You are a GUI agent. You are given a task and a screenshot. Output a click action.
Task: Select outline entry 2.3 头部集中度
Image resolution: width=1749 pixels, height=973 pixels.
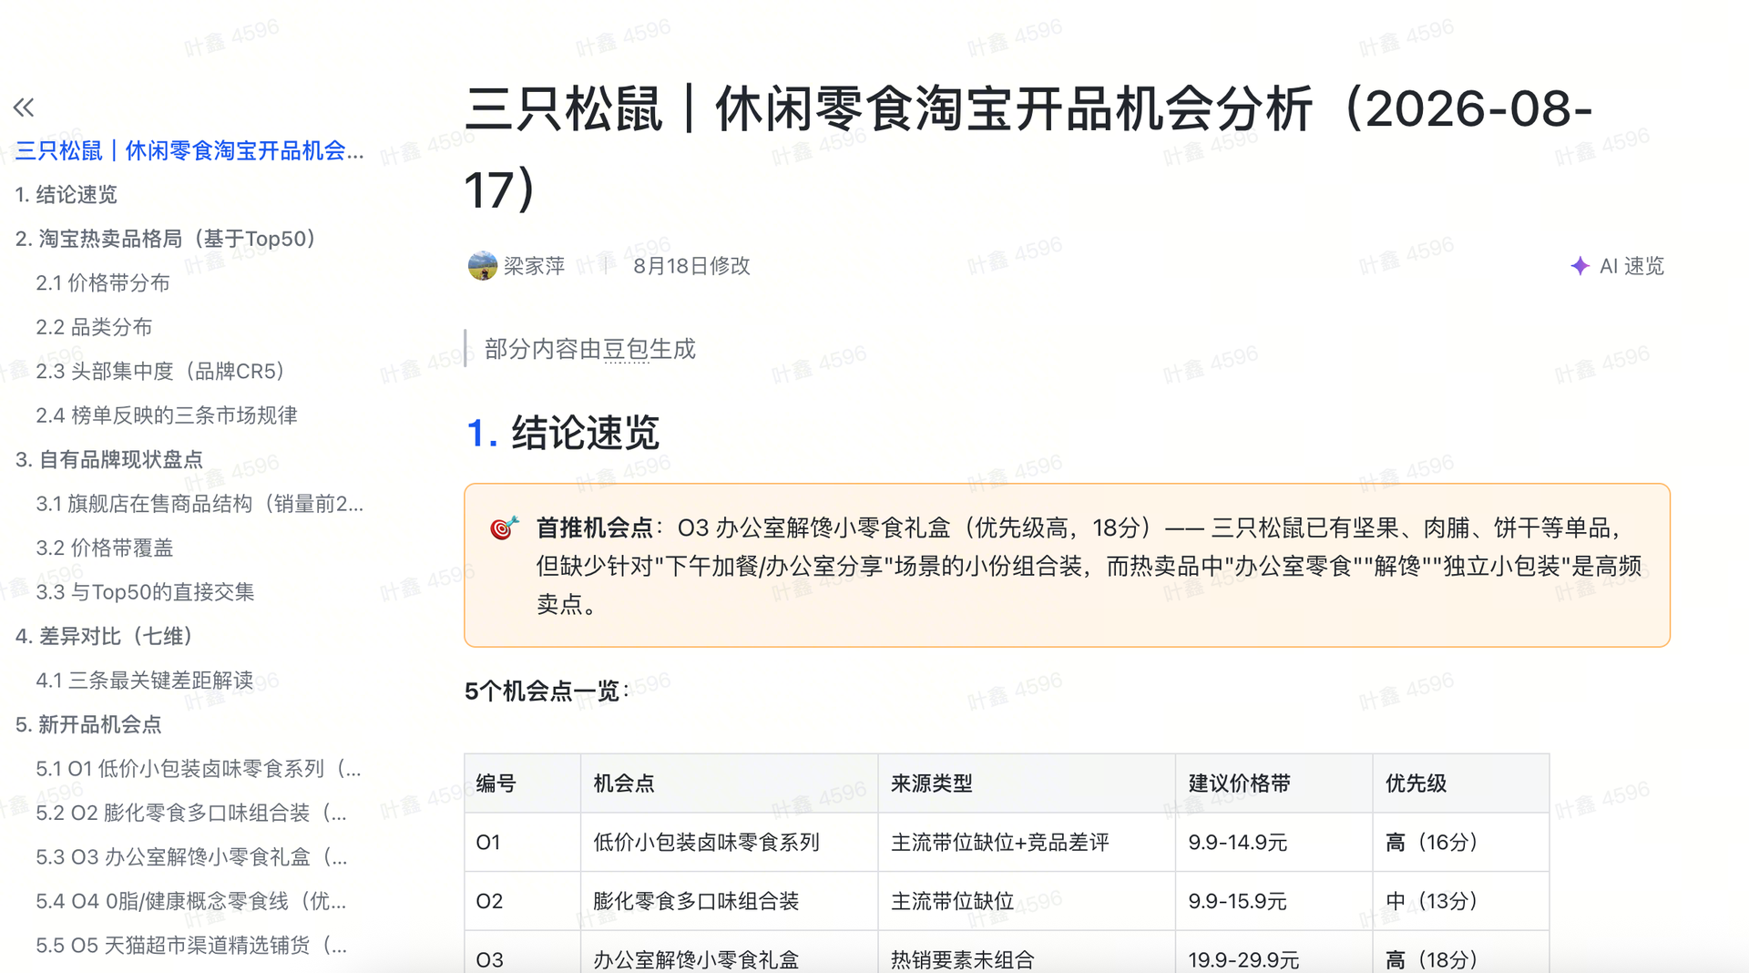tap(160, 372)
